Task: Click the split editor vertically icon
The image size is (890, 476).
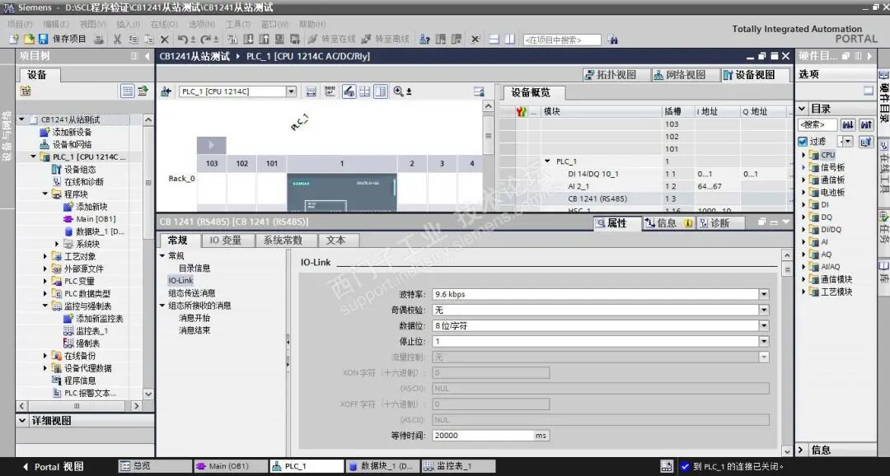Action: coord(510,40)
